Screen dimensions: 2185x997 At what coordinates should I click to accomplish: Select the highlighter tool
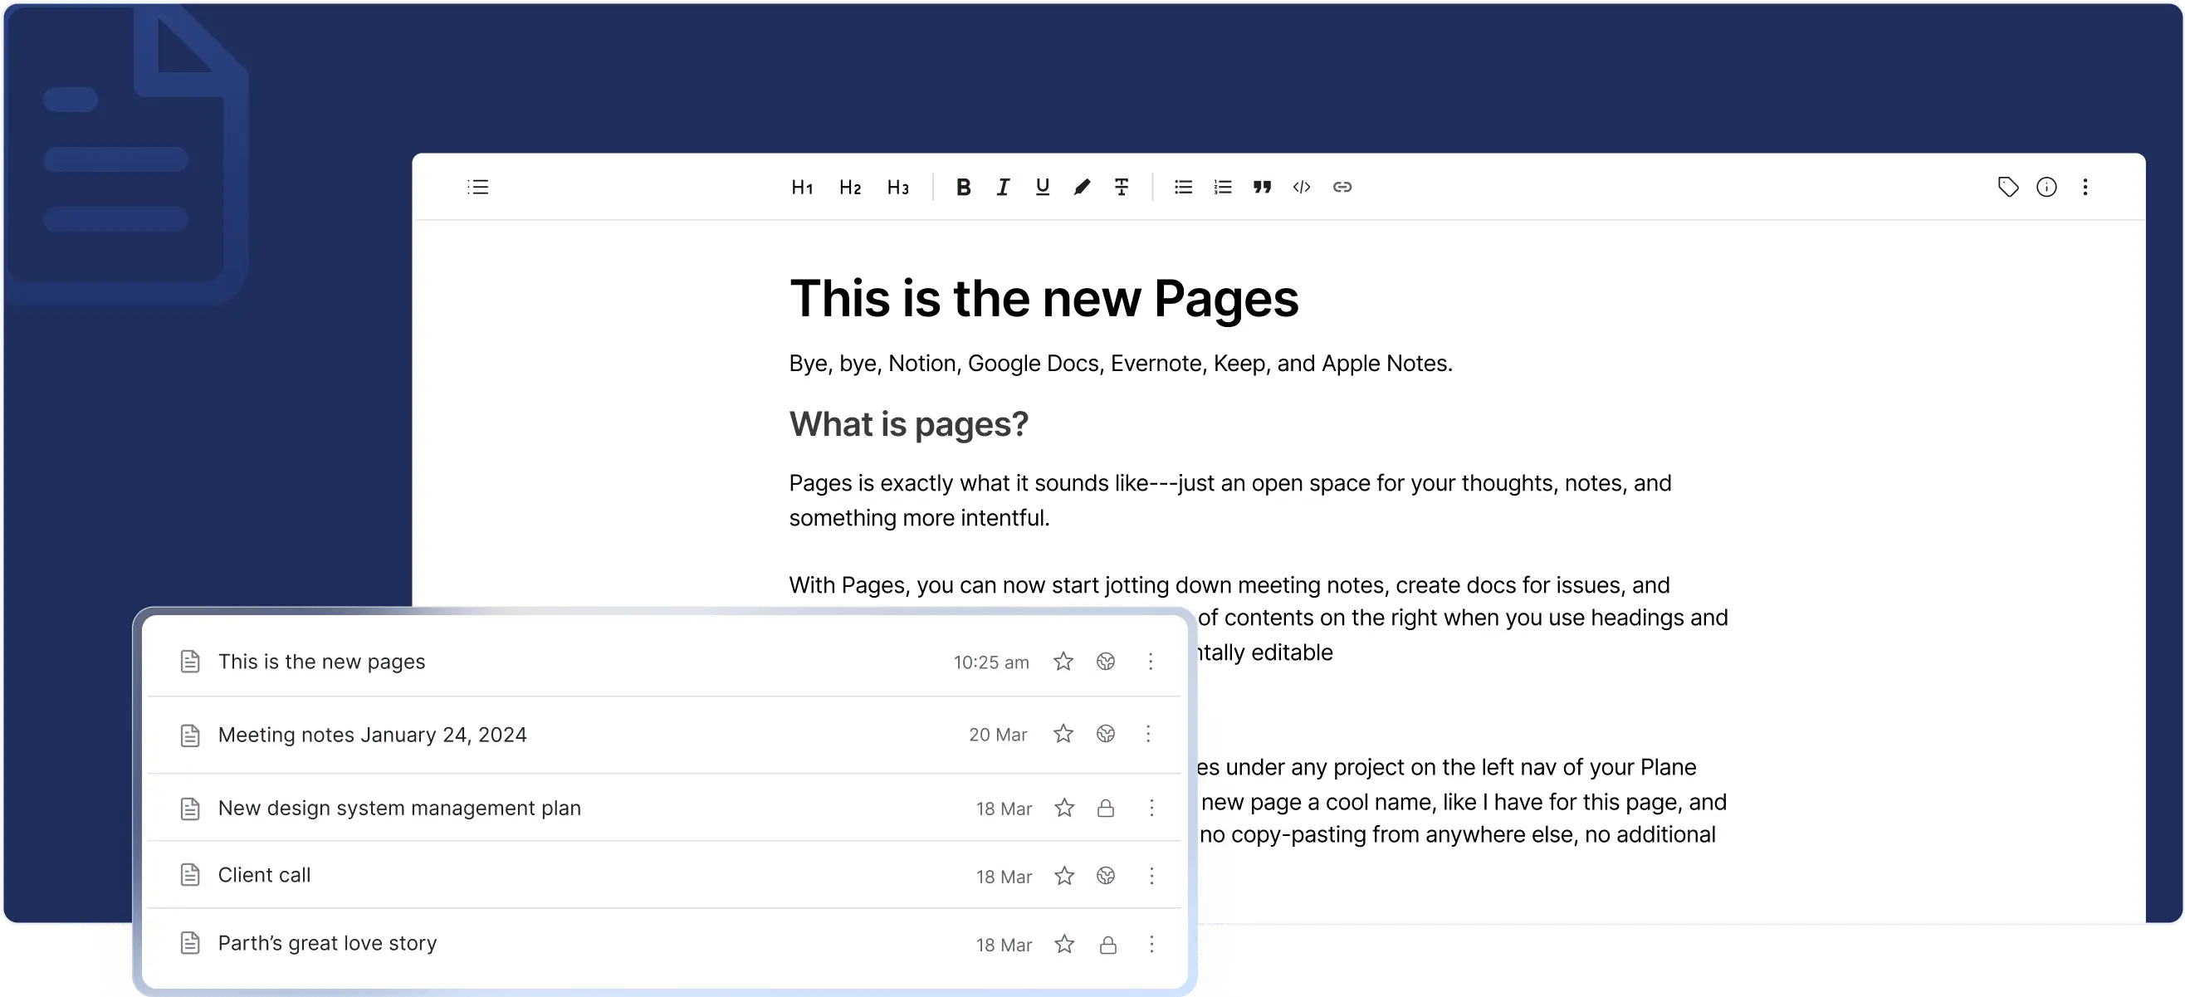point(1082,188)
